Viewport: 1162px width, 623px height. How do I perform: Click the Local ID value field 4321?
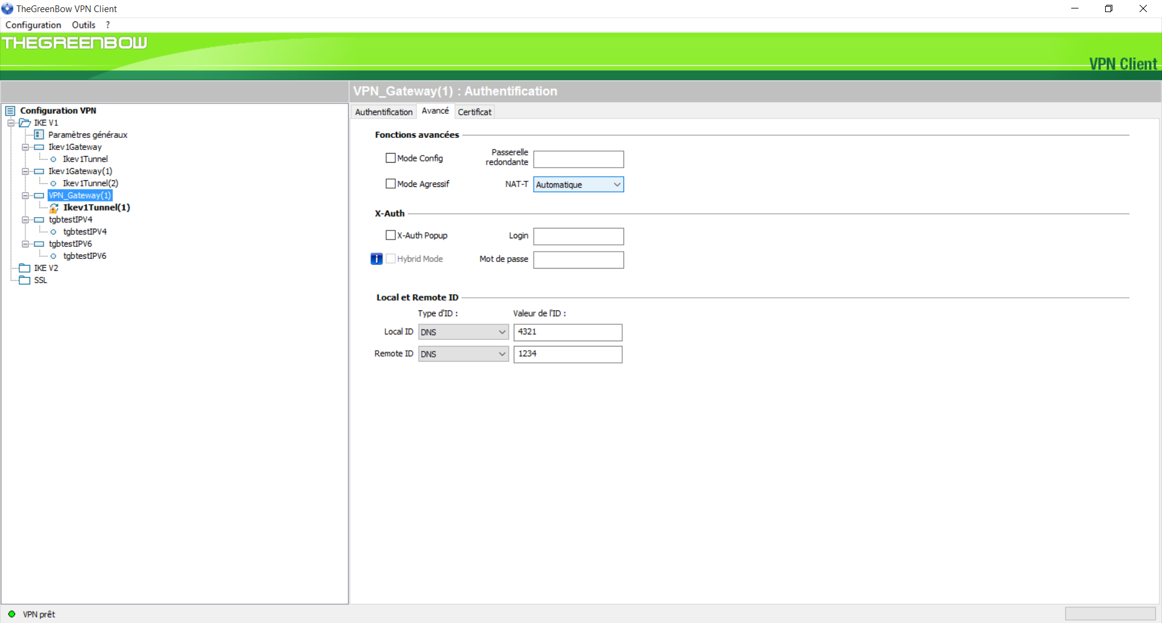[x=568, y=332]
